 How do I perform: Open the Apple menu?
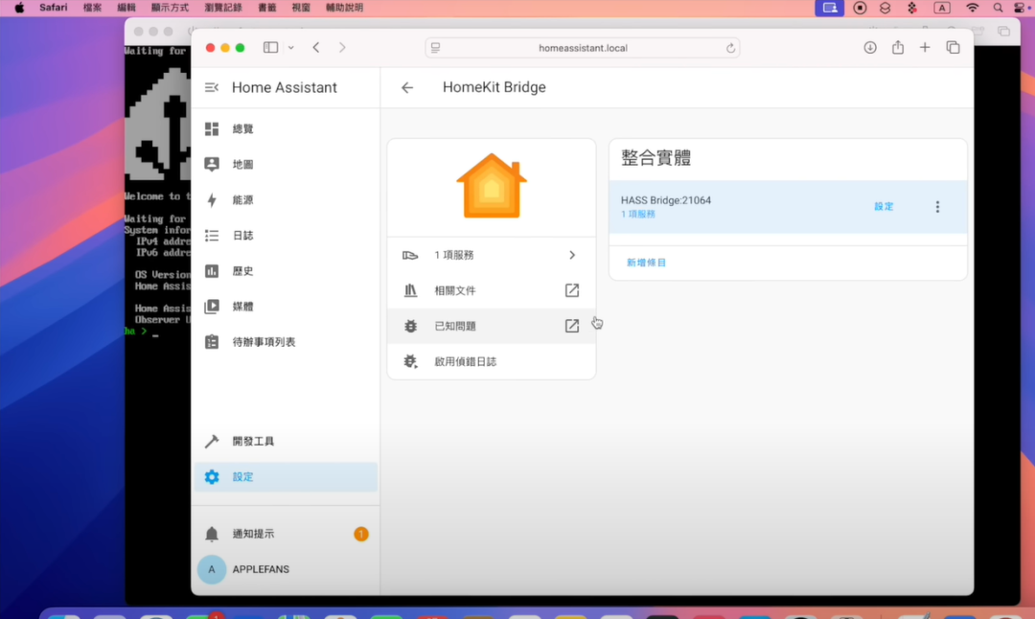tap(20, 8)
